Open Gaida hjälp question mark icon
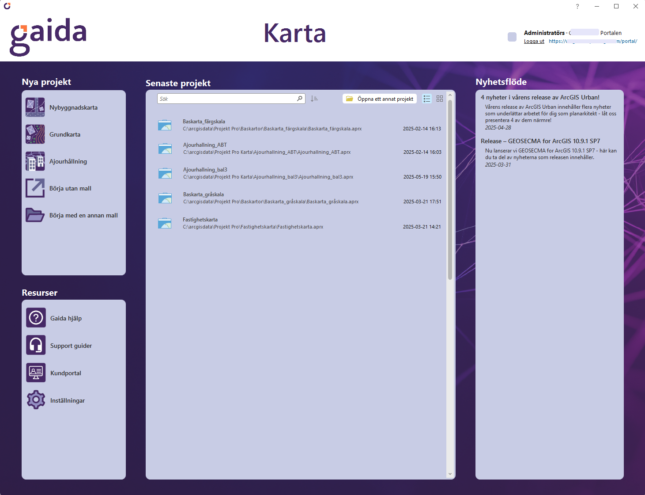645x495 pixels. click(x=36, y=318)
